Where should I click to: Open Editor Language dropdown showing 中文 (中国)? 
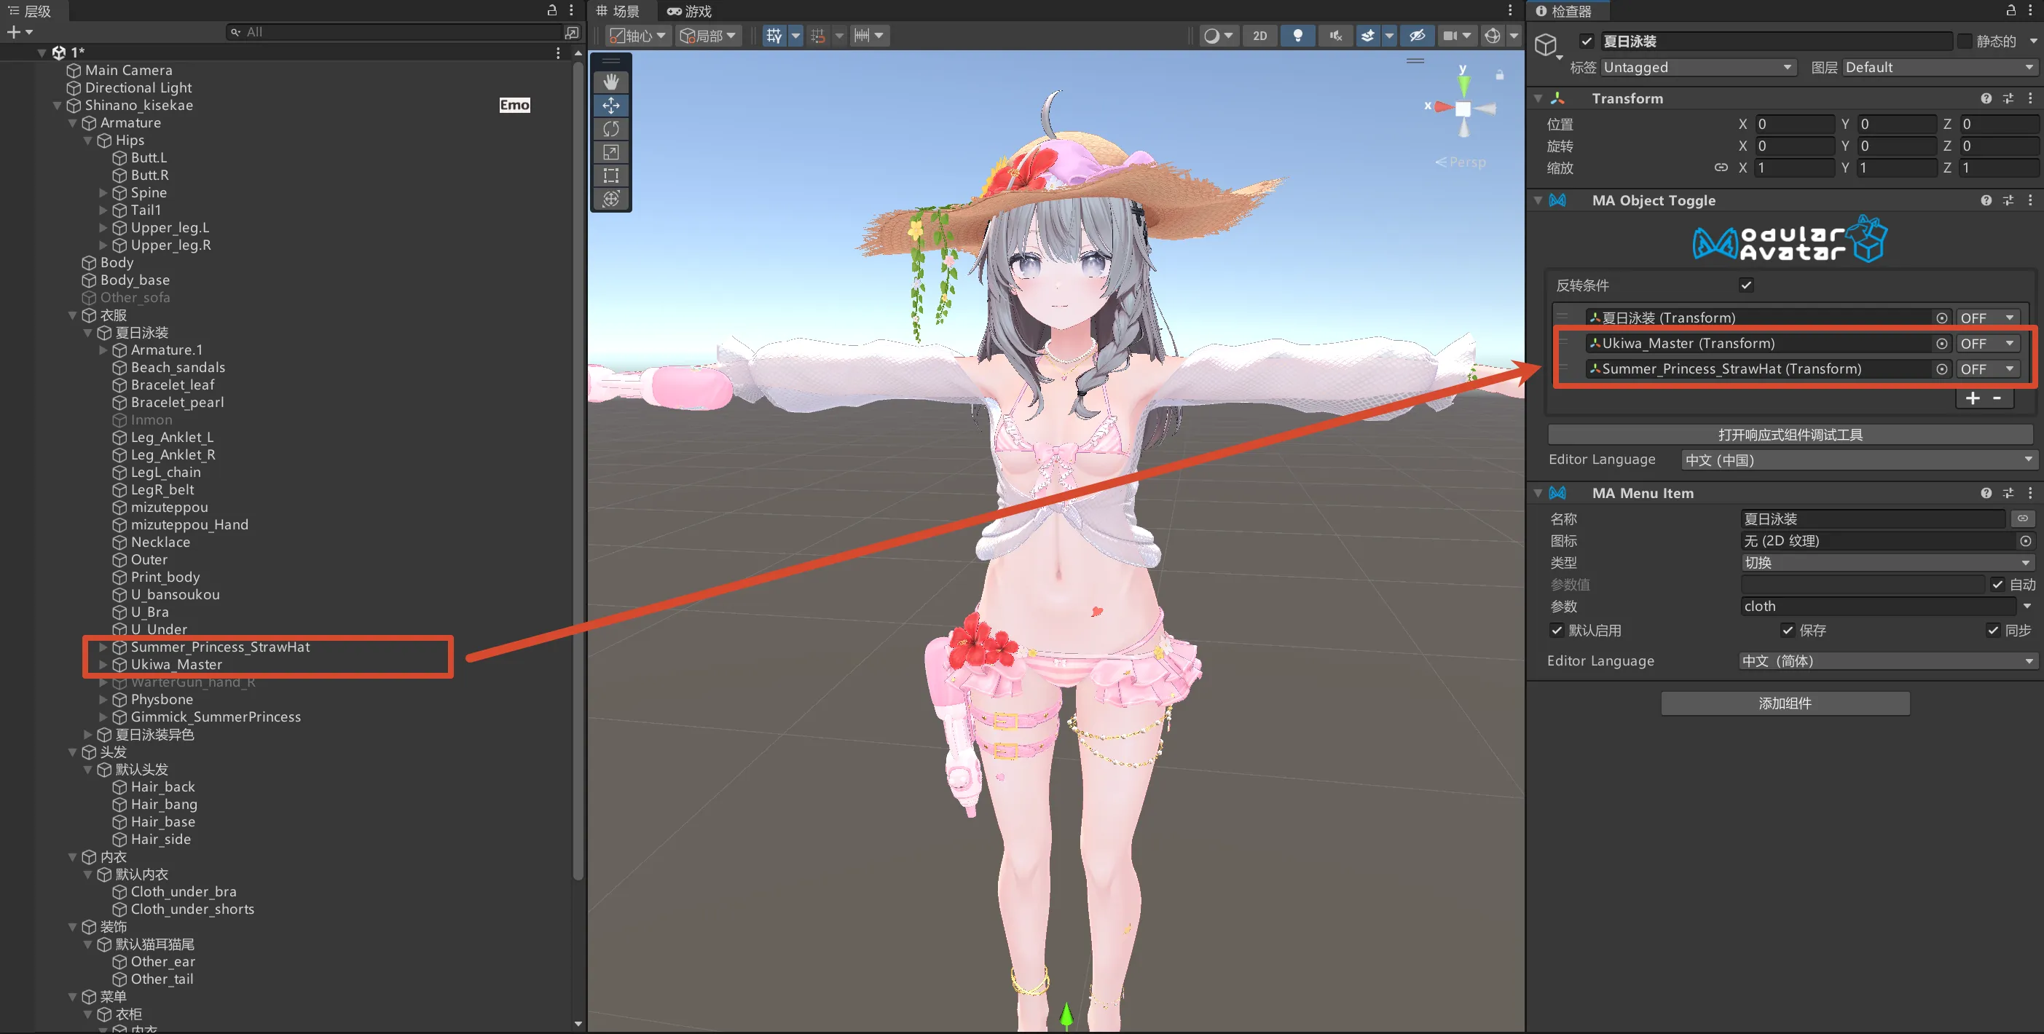pyautogui.click(x=1858, y=460)
